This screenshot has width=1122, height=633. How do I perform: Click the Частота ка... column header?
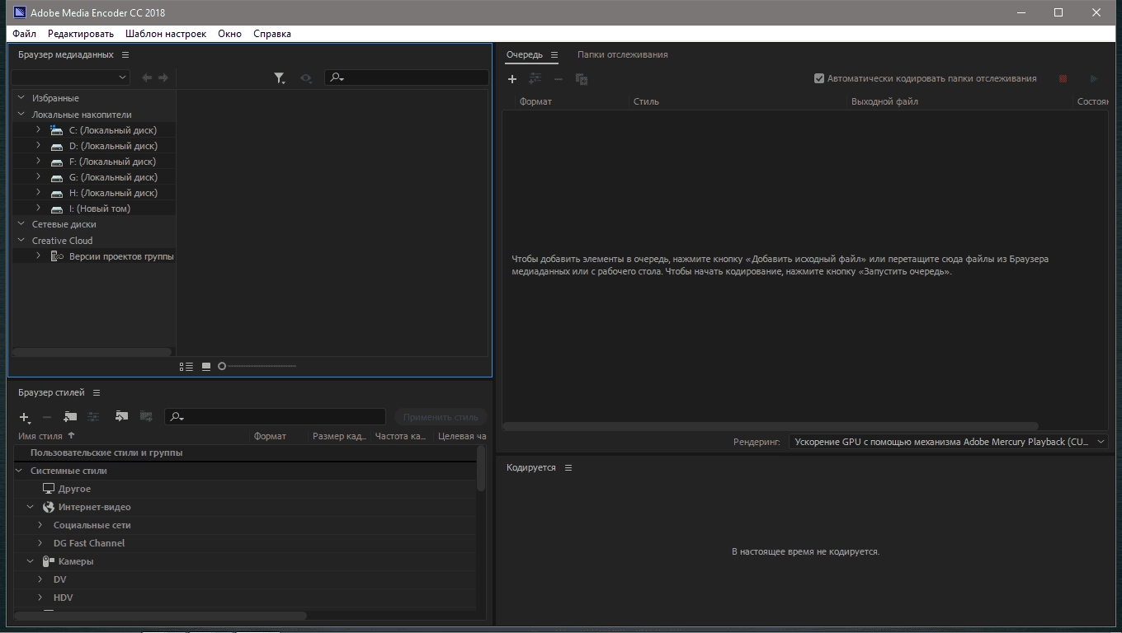coord(400,436)
